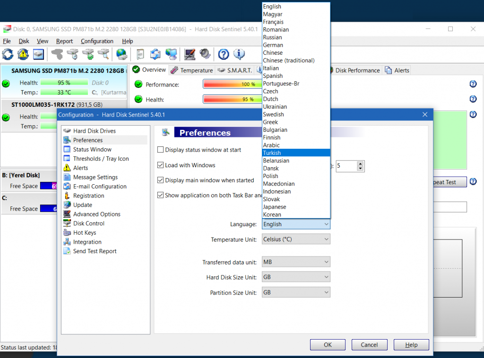Select German from the language list
Image resolution: width=484 pixels, height=358 pixels.
(x=296, y=45)
